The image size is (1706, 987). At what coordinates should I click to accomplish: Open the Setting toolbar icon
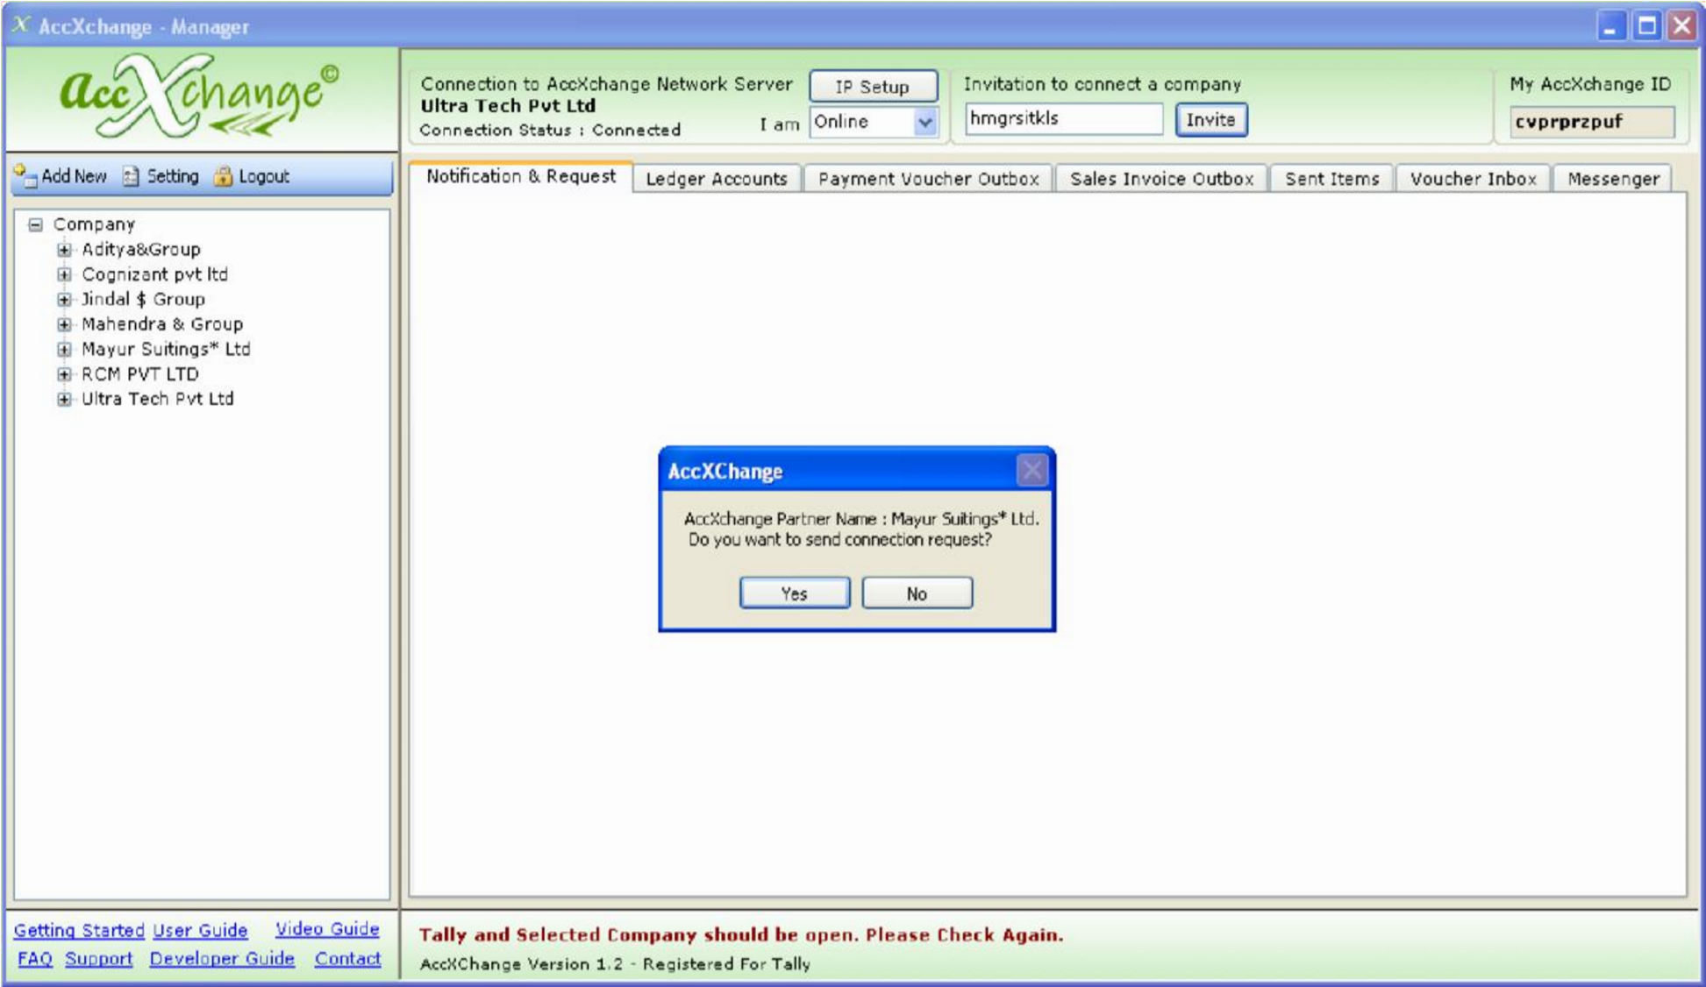pos(132,176)
